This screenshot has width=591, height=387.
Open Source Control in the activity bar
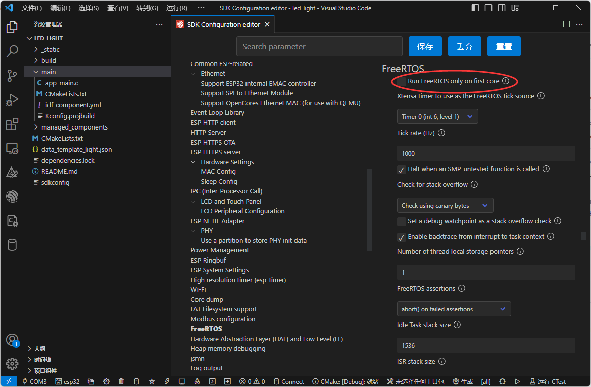[x=12, y=75]
